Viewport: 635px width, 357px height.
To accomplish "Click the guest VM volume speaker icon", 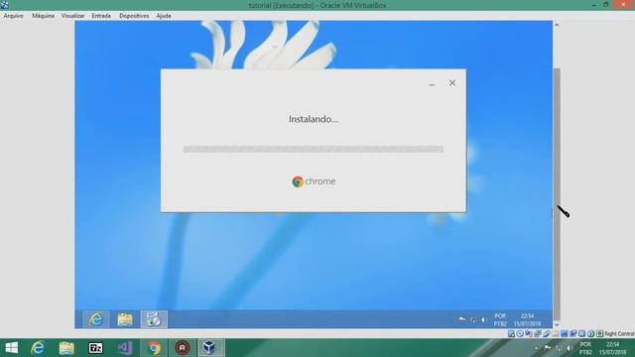I will (483, 319).
